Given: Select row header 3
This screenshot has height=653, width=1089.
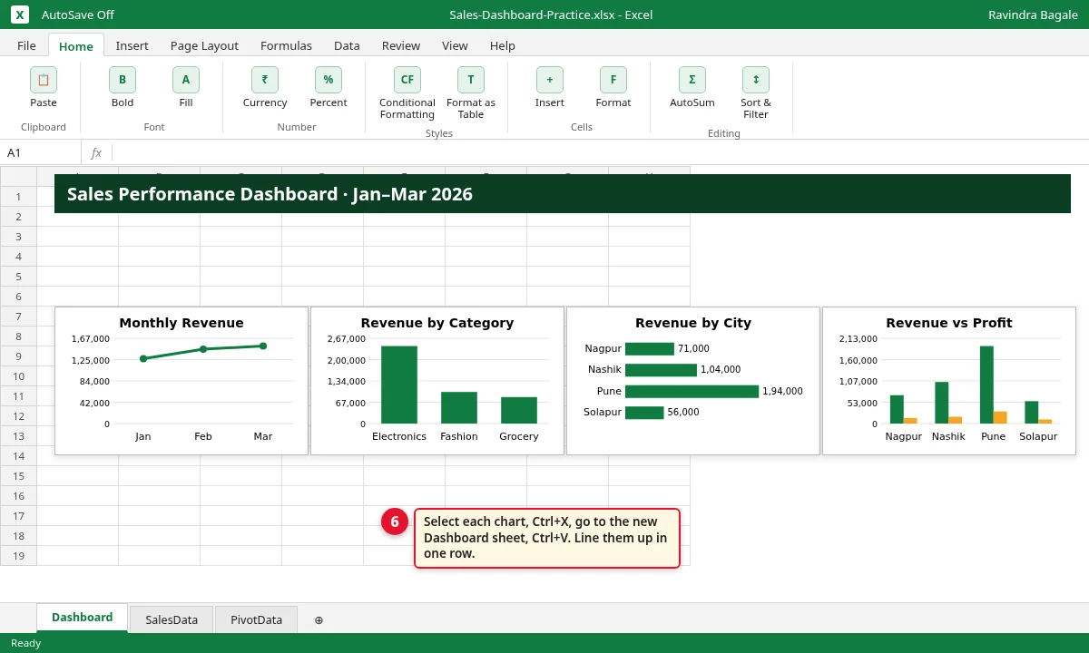Looking at the screenshot, I should pyautogui.click(x=18, y=237).
